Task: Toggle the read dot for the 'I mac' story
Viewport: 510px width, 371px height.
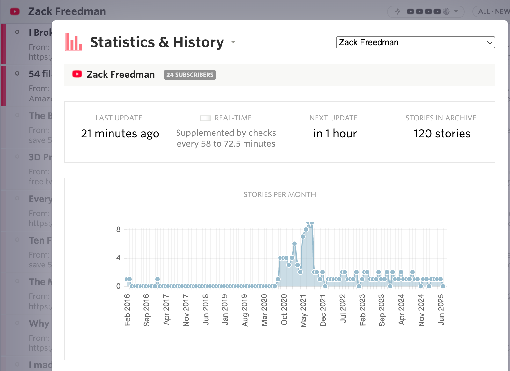Action: 18,364
